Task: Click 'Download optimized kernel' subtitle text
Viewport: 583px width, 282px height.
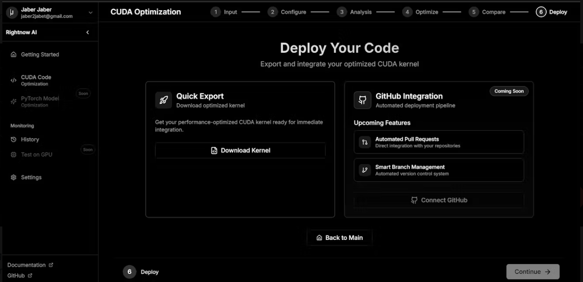Action: [210, 105]
